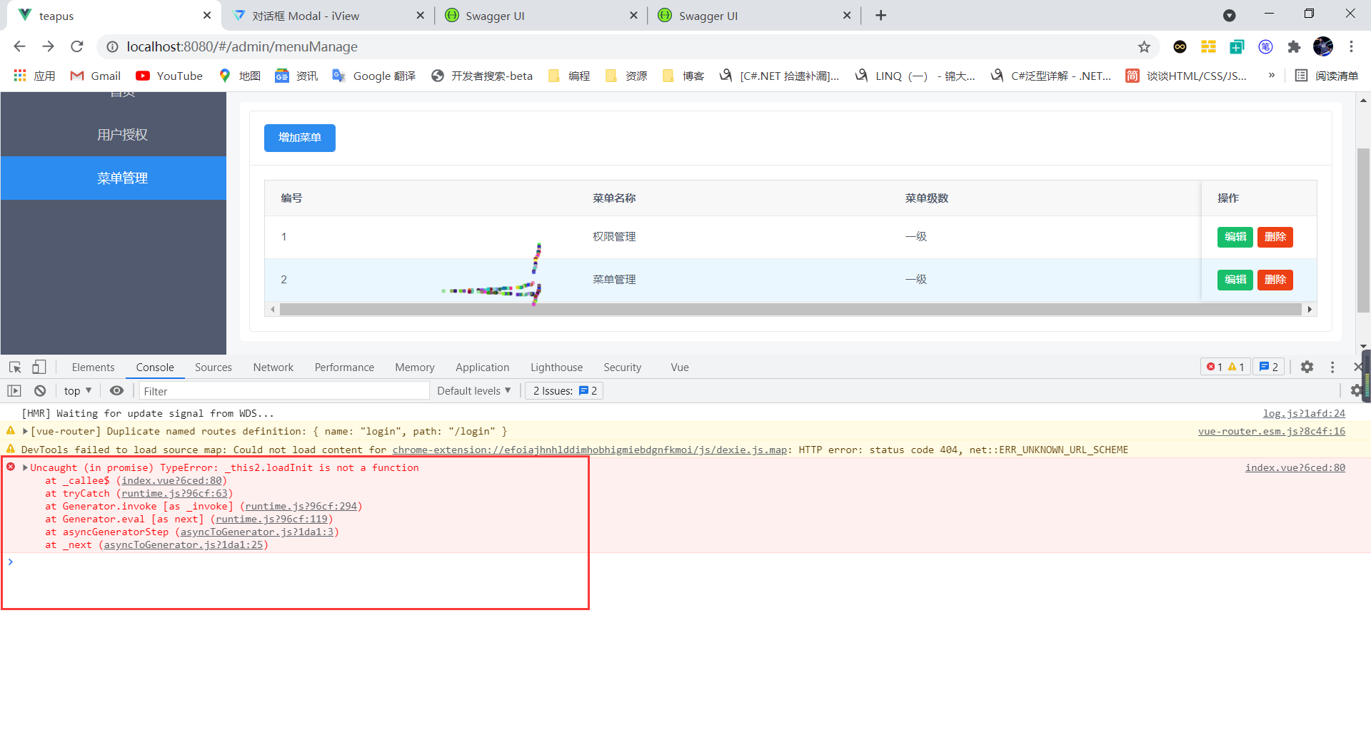Expand the Uncaught TypeError message

coord(26,468)
